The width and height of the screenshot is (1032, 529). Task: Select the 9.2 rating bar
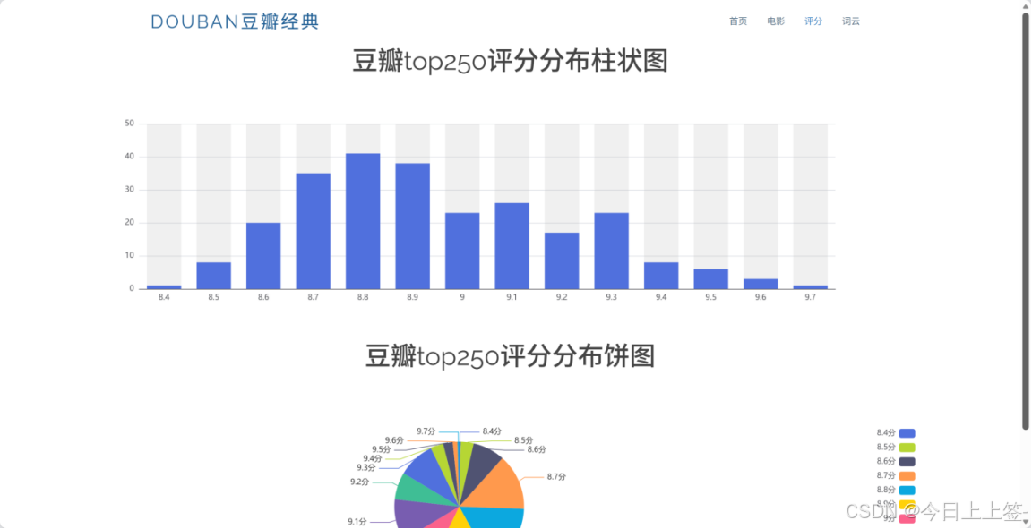pyautogui.click(x=562, y=260)
